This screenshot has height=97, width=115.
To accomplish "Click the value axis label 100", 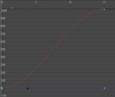I will [x=3, y=80].
